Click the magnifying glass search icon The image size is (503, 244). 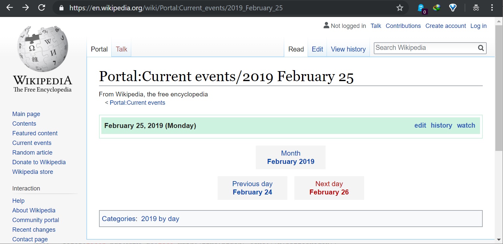[480, 48]
